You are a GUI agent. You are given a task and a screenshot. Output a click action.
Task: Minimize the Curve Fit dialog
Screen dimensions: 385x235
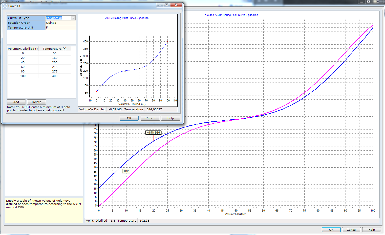[x=160, y=5]
